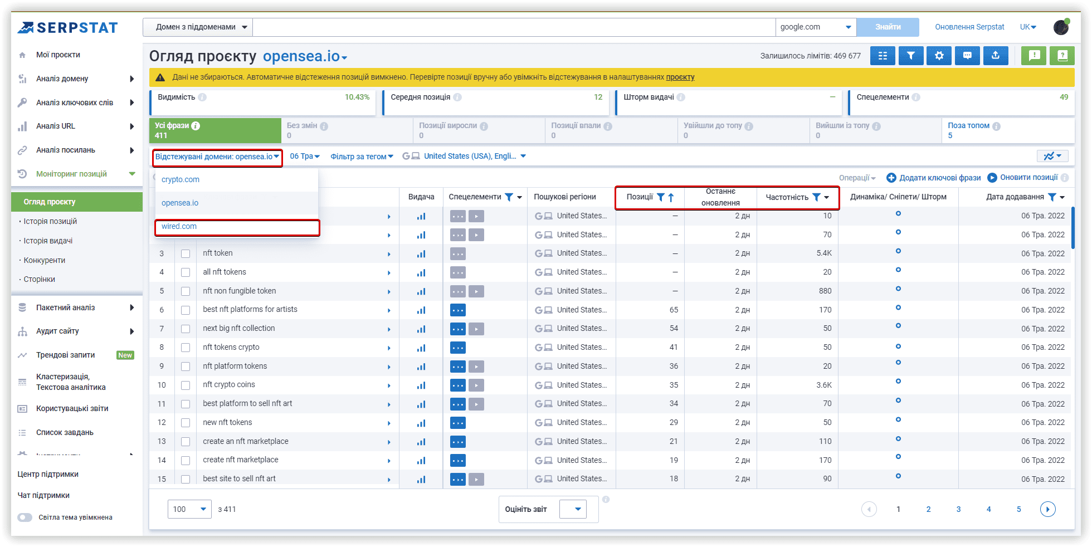Open Центр підтримки link
This screenshot has height=547, width=1092.
point(48,475)
